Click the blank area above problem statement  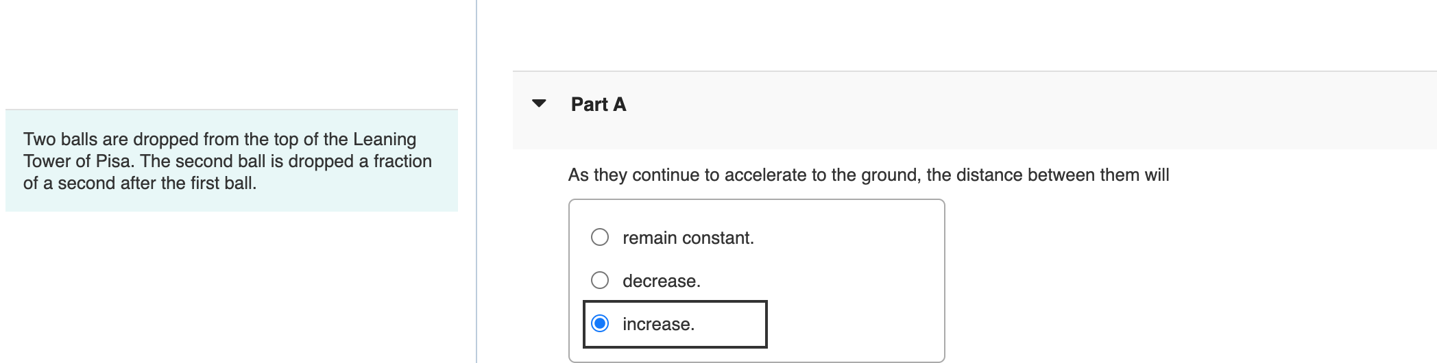pyautogui.click(x=232, y=55)
